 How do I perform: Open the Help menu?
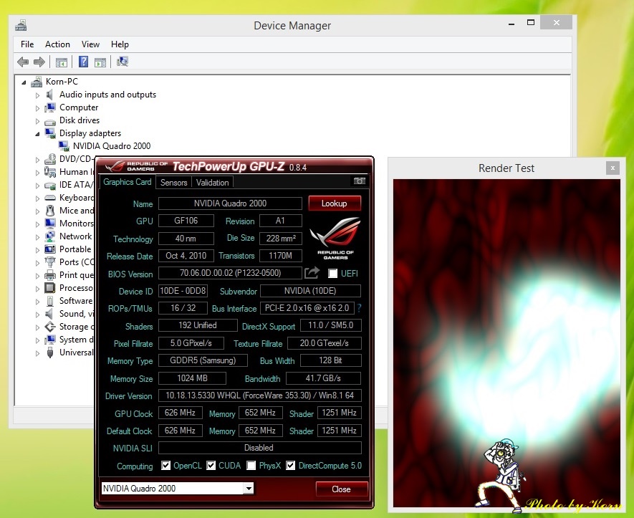[x=120, y=44]
